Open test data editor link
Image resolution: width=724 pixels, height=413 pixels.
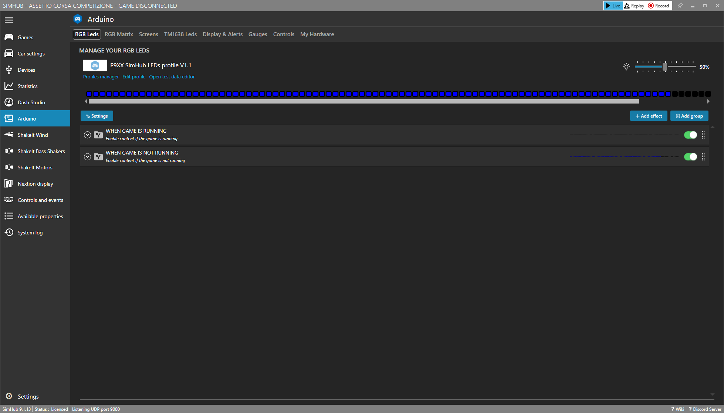click(172, 77)
